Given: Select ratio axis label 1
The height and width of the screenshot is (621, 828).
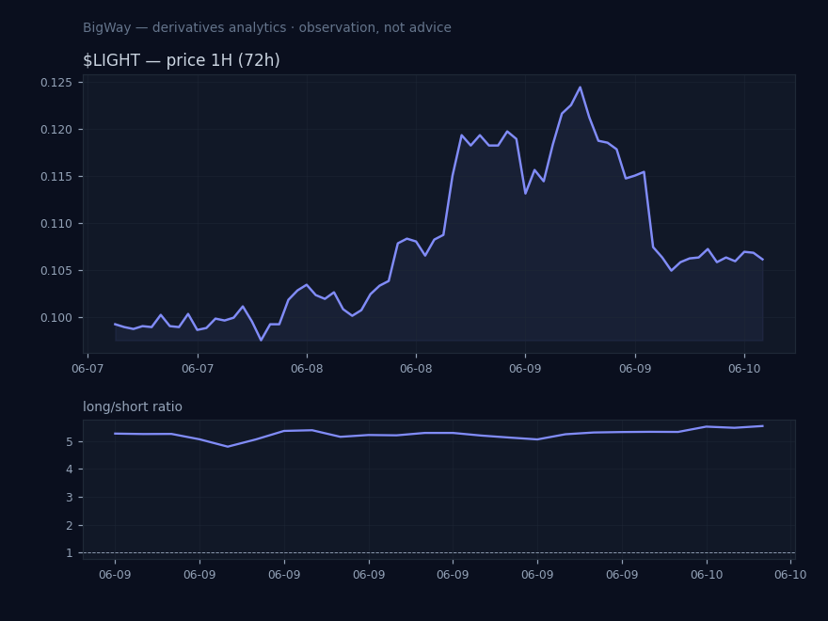Looking at the screenshot, I should (x=70, y=553).
